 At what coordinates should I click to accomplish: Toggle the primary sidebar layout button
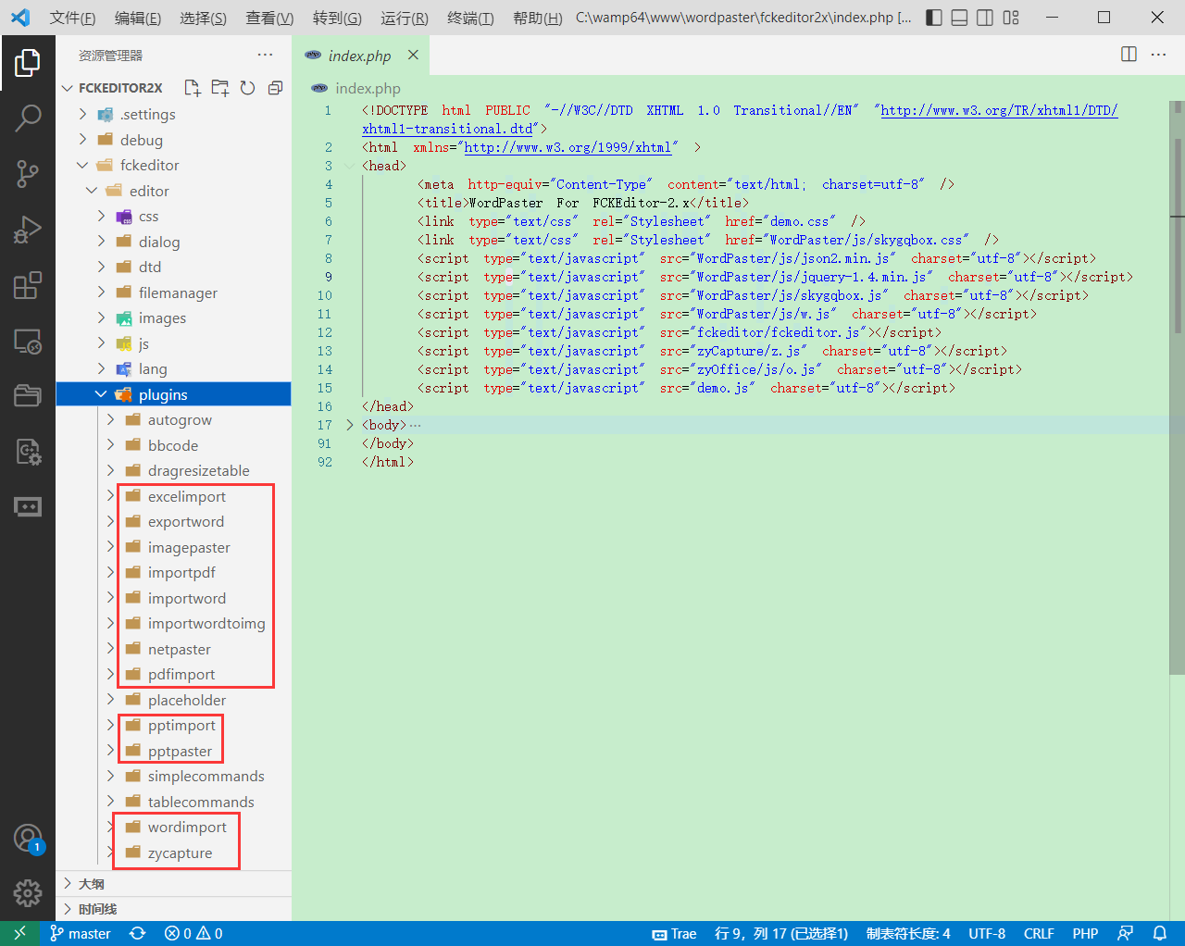point(934,18)
